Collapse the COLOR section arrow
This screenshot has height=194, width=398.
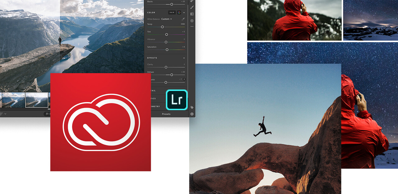click(184, 13)
